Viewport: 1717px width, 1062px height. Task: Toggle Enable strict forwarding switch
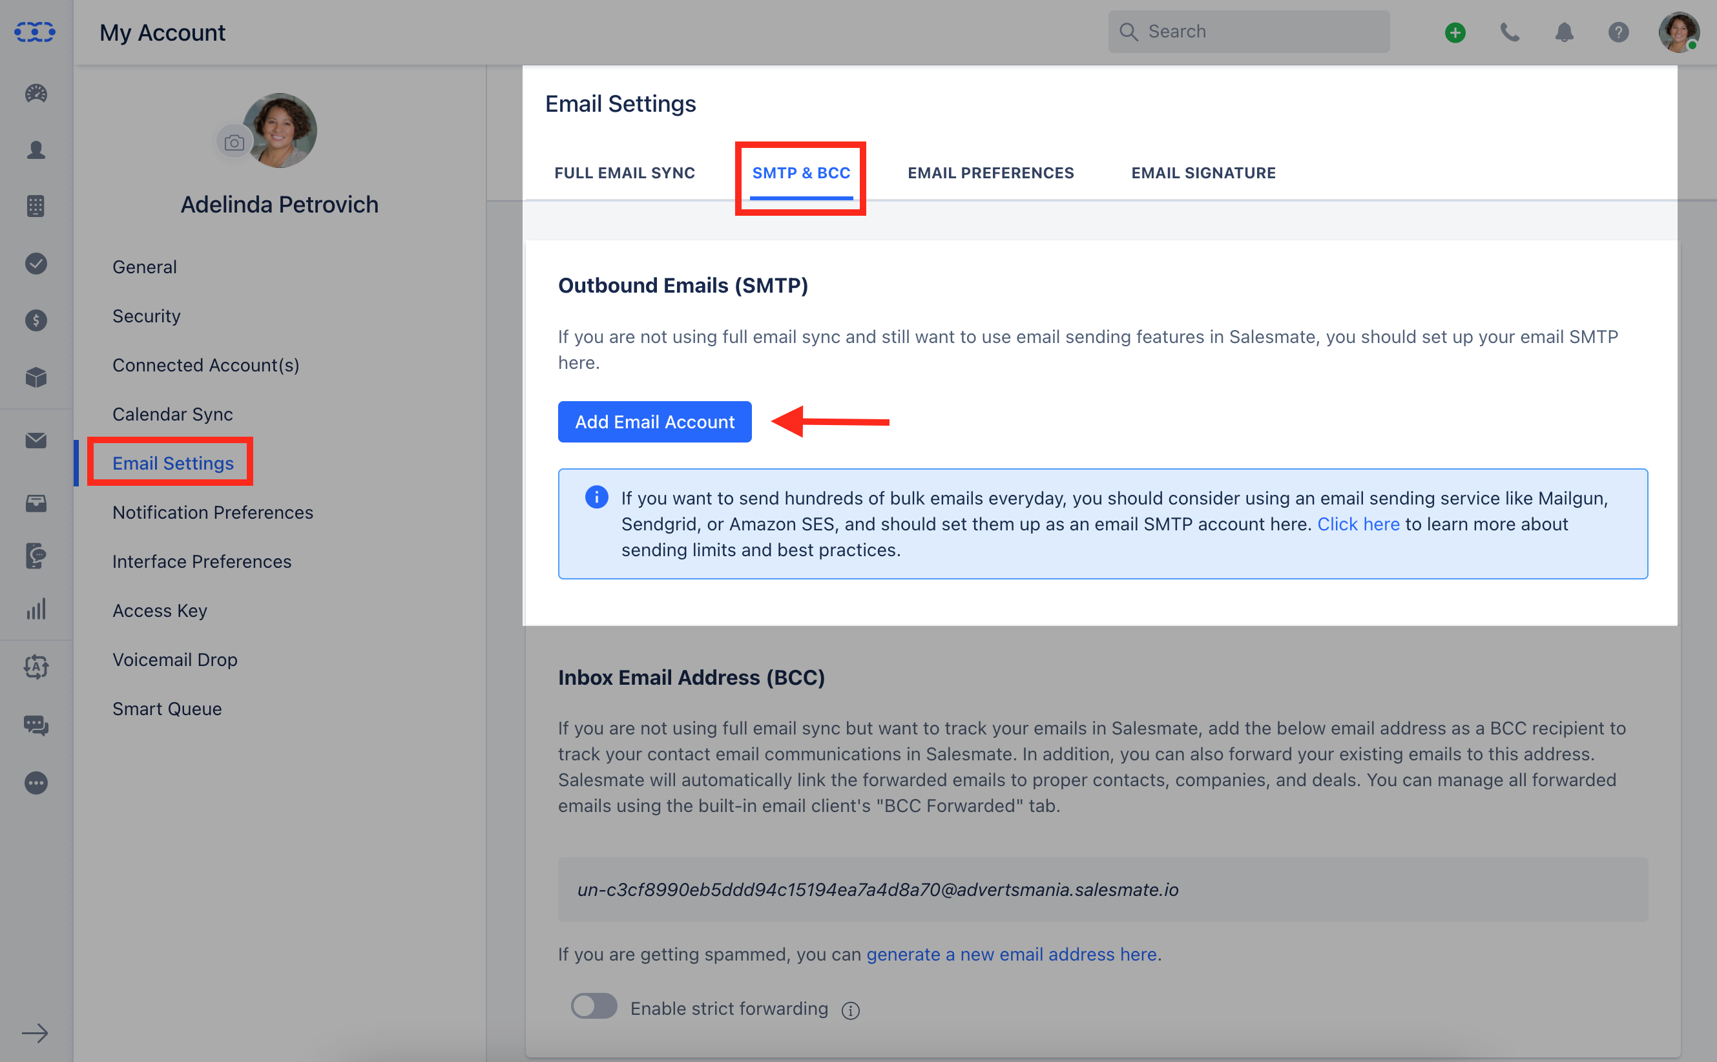(x=594, y=1006)
